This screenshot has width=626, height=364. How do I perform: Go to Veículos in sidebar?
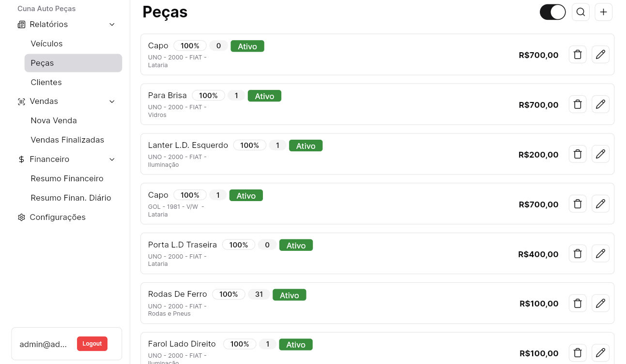coord(46,44)
